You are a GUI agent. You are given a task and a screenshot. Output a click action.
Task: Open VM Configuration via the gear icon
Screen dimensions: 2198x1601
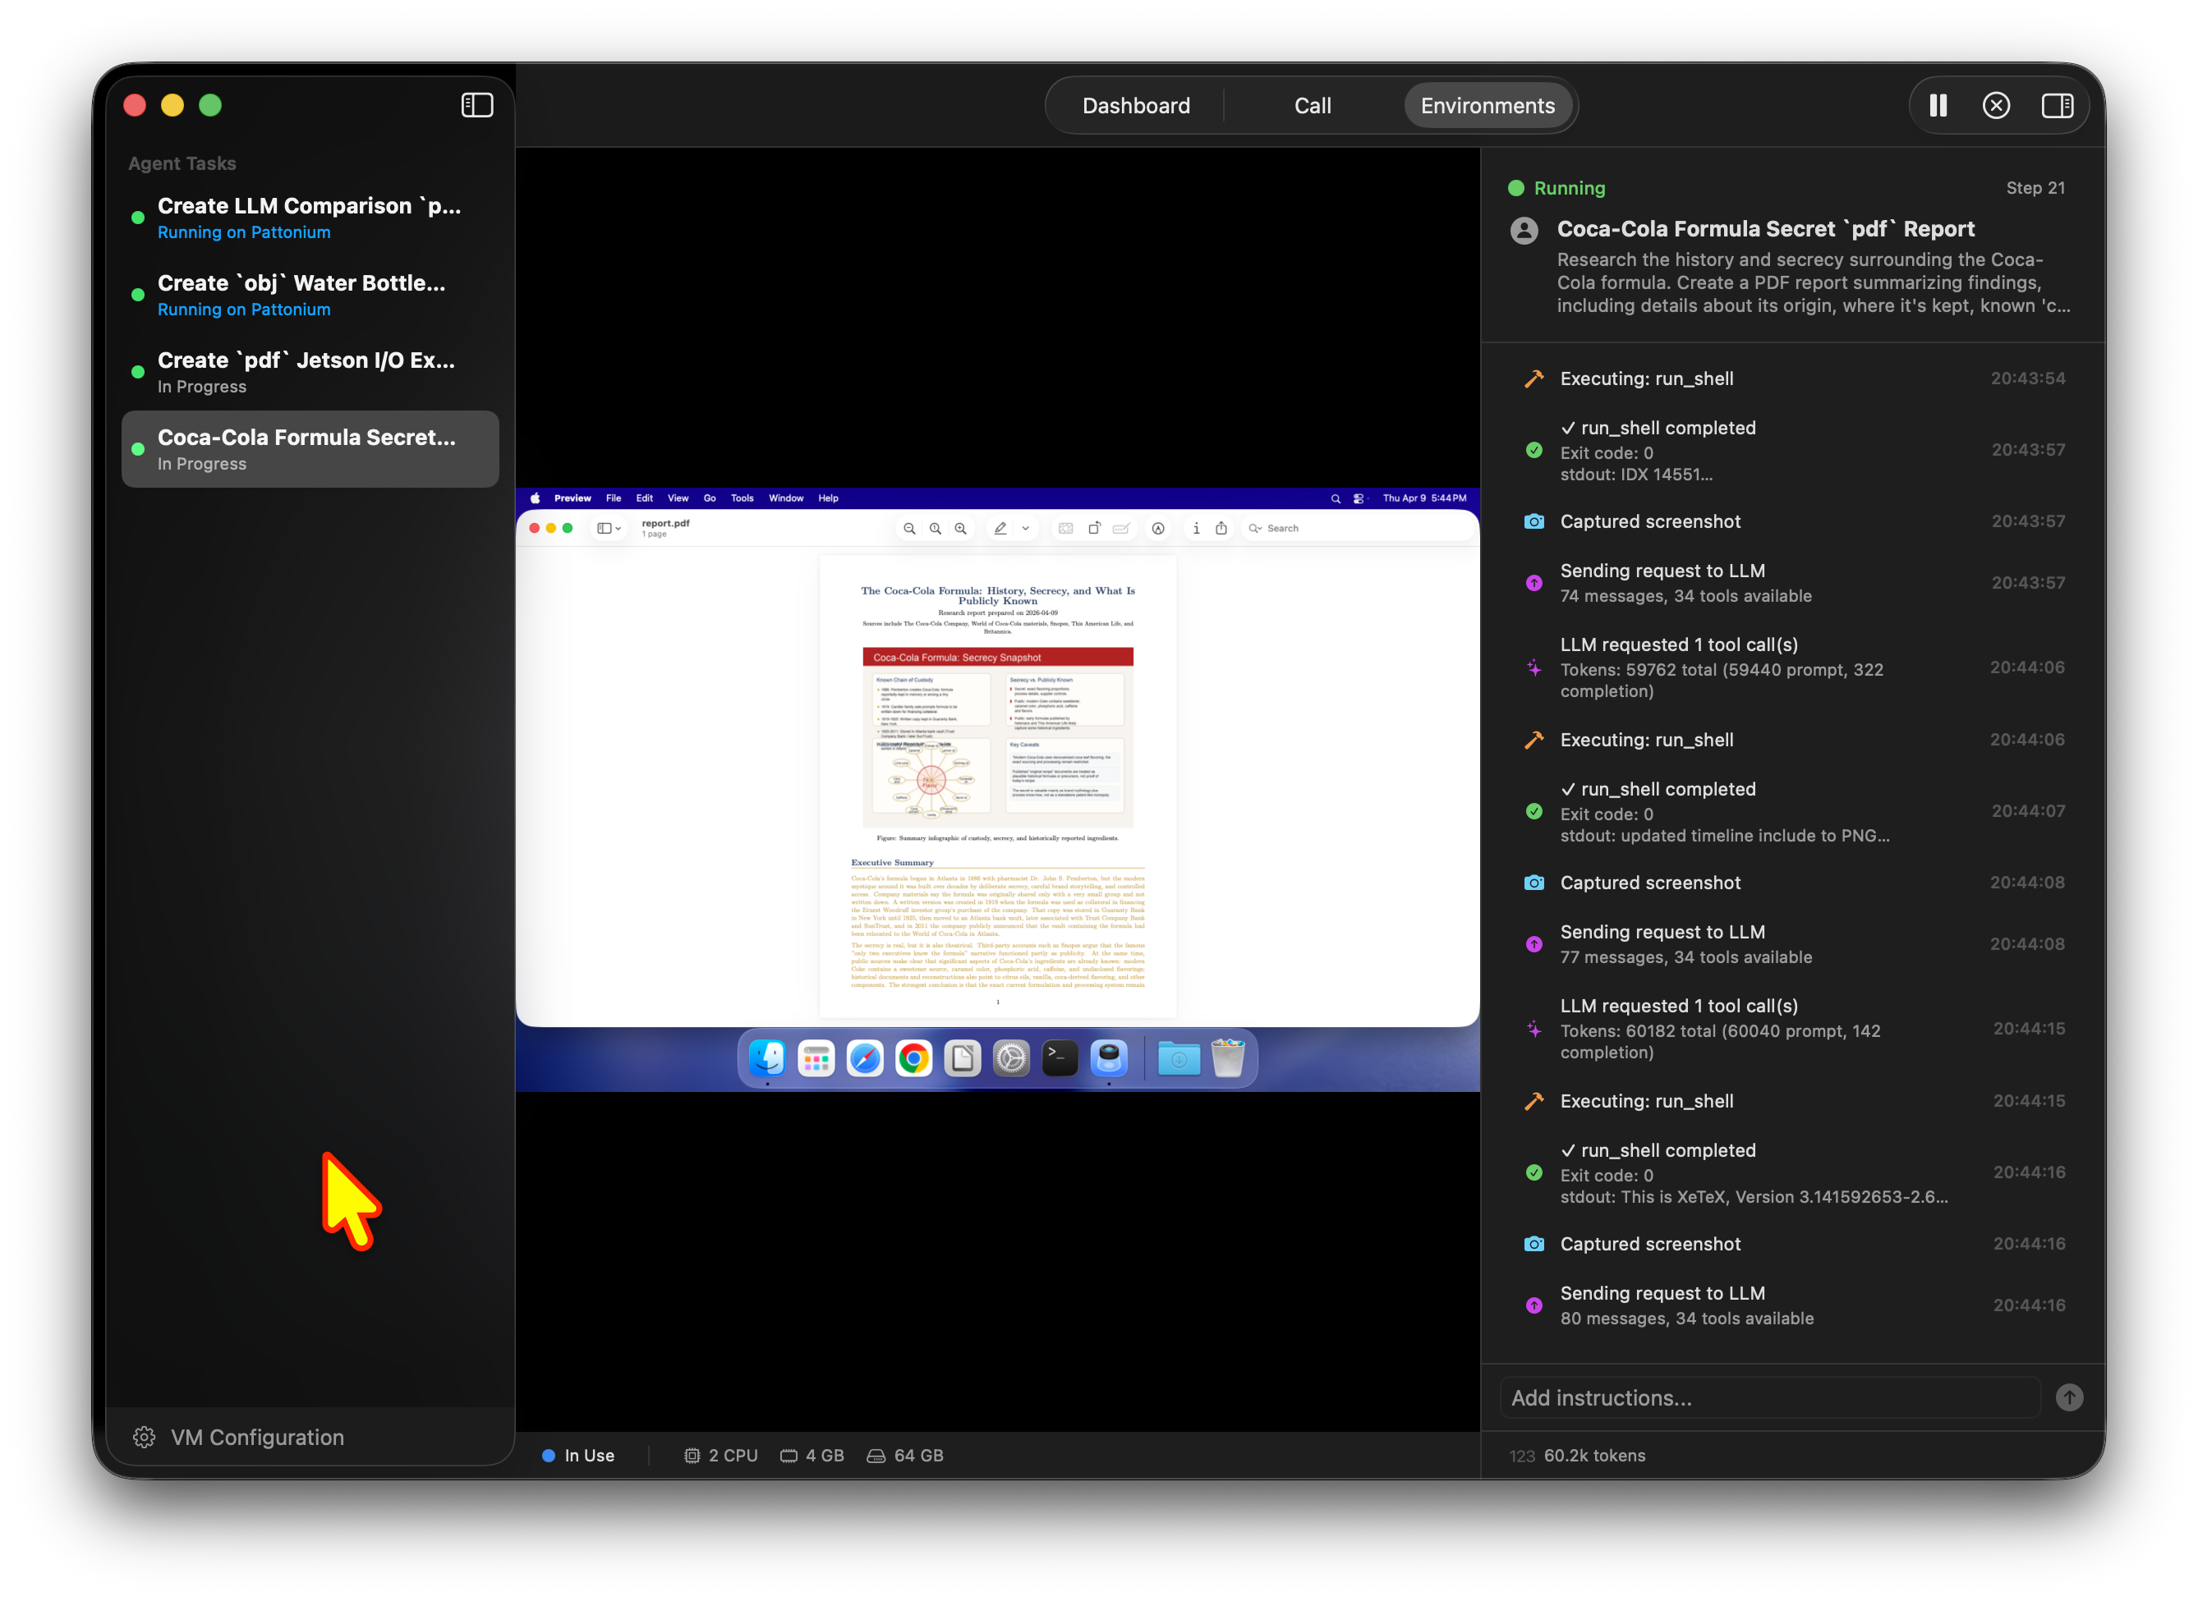144,1438
